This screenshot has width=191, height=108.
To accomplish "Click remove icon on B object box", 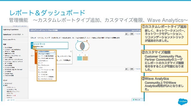I will tap(71, 51).
